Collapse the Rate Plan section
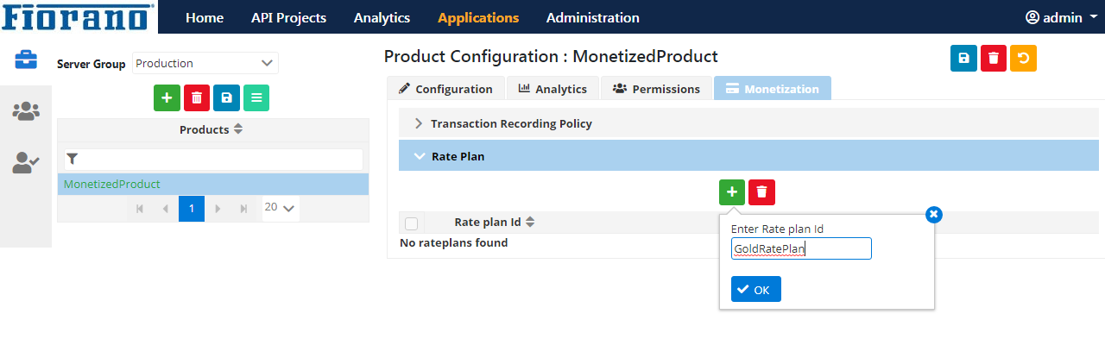This screenshot has height=339, width=1105. click(748, 156)
